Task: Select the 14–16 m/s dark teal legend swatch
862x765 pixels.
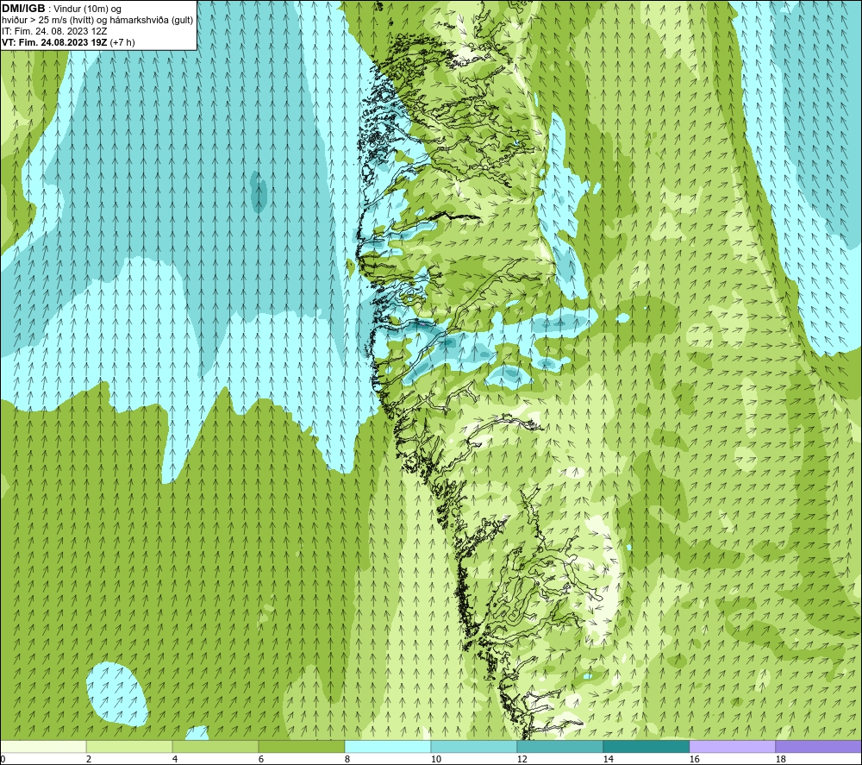Action: [646, 747]
